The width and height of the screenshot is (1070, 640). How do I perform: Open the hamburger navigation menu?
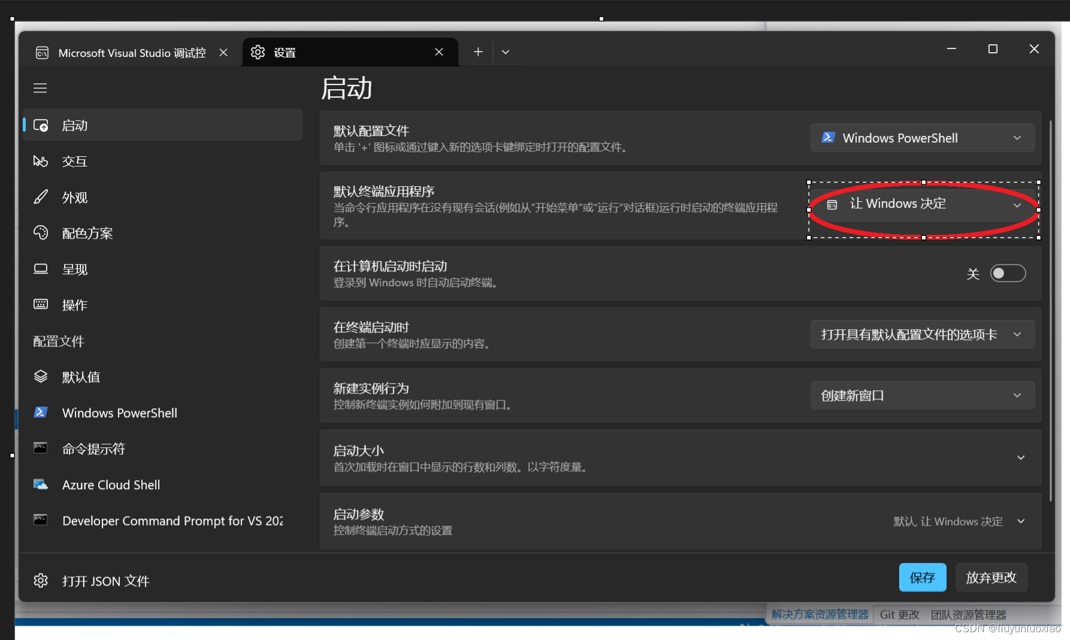40,89
